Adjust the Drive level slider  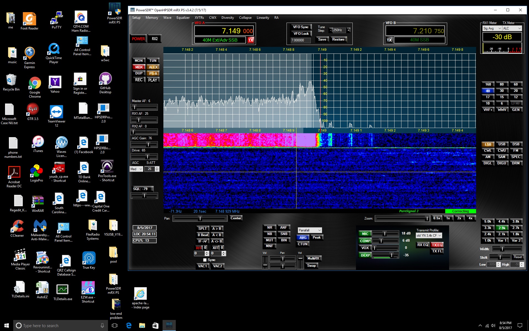point(144,156)
